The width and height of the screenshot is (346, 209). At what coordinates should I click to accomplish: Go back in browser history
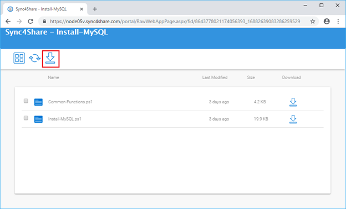(x=8, y=22)
